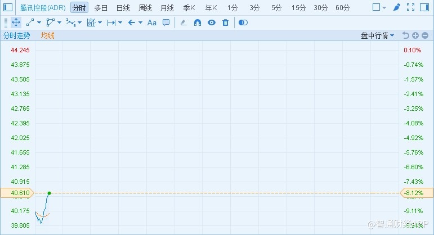The image size is (434, 235).
Task: Click the 39.805 price axis label
Action: (20, 225)
